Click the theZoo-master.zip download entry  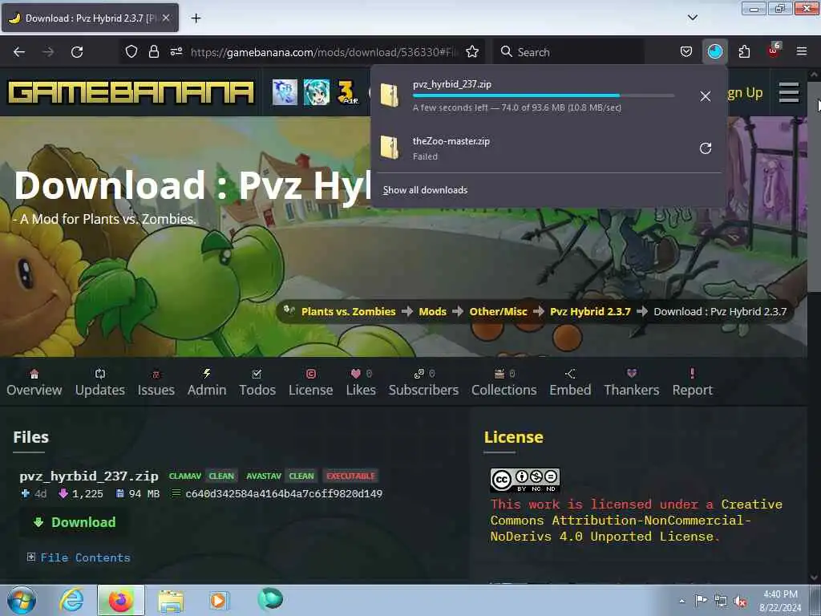(534, 148)
